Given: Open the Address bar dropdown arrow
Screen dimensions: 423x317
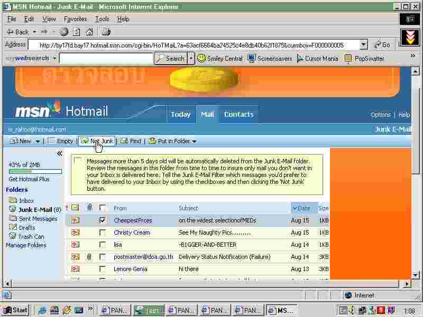Looking at the screenshot, I should [364, 44].
